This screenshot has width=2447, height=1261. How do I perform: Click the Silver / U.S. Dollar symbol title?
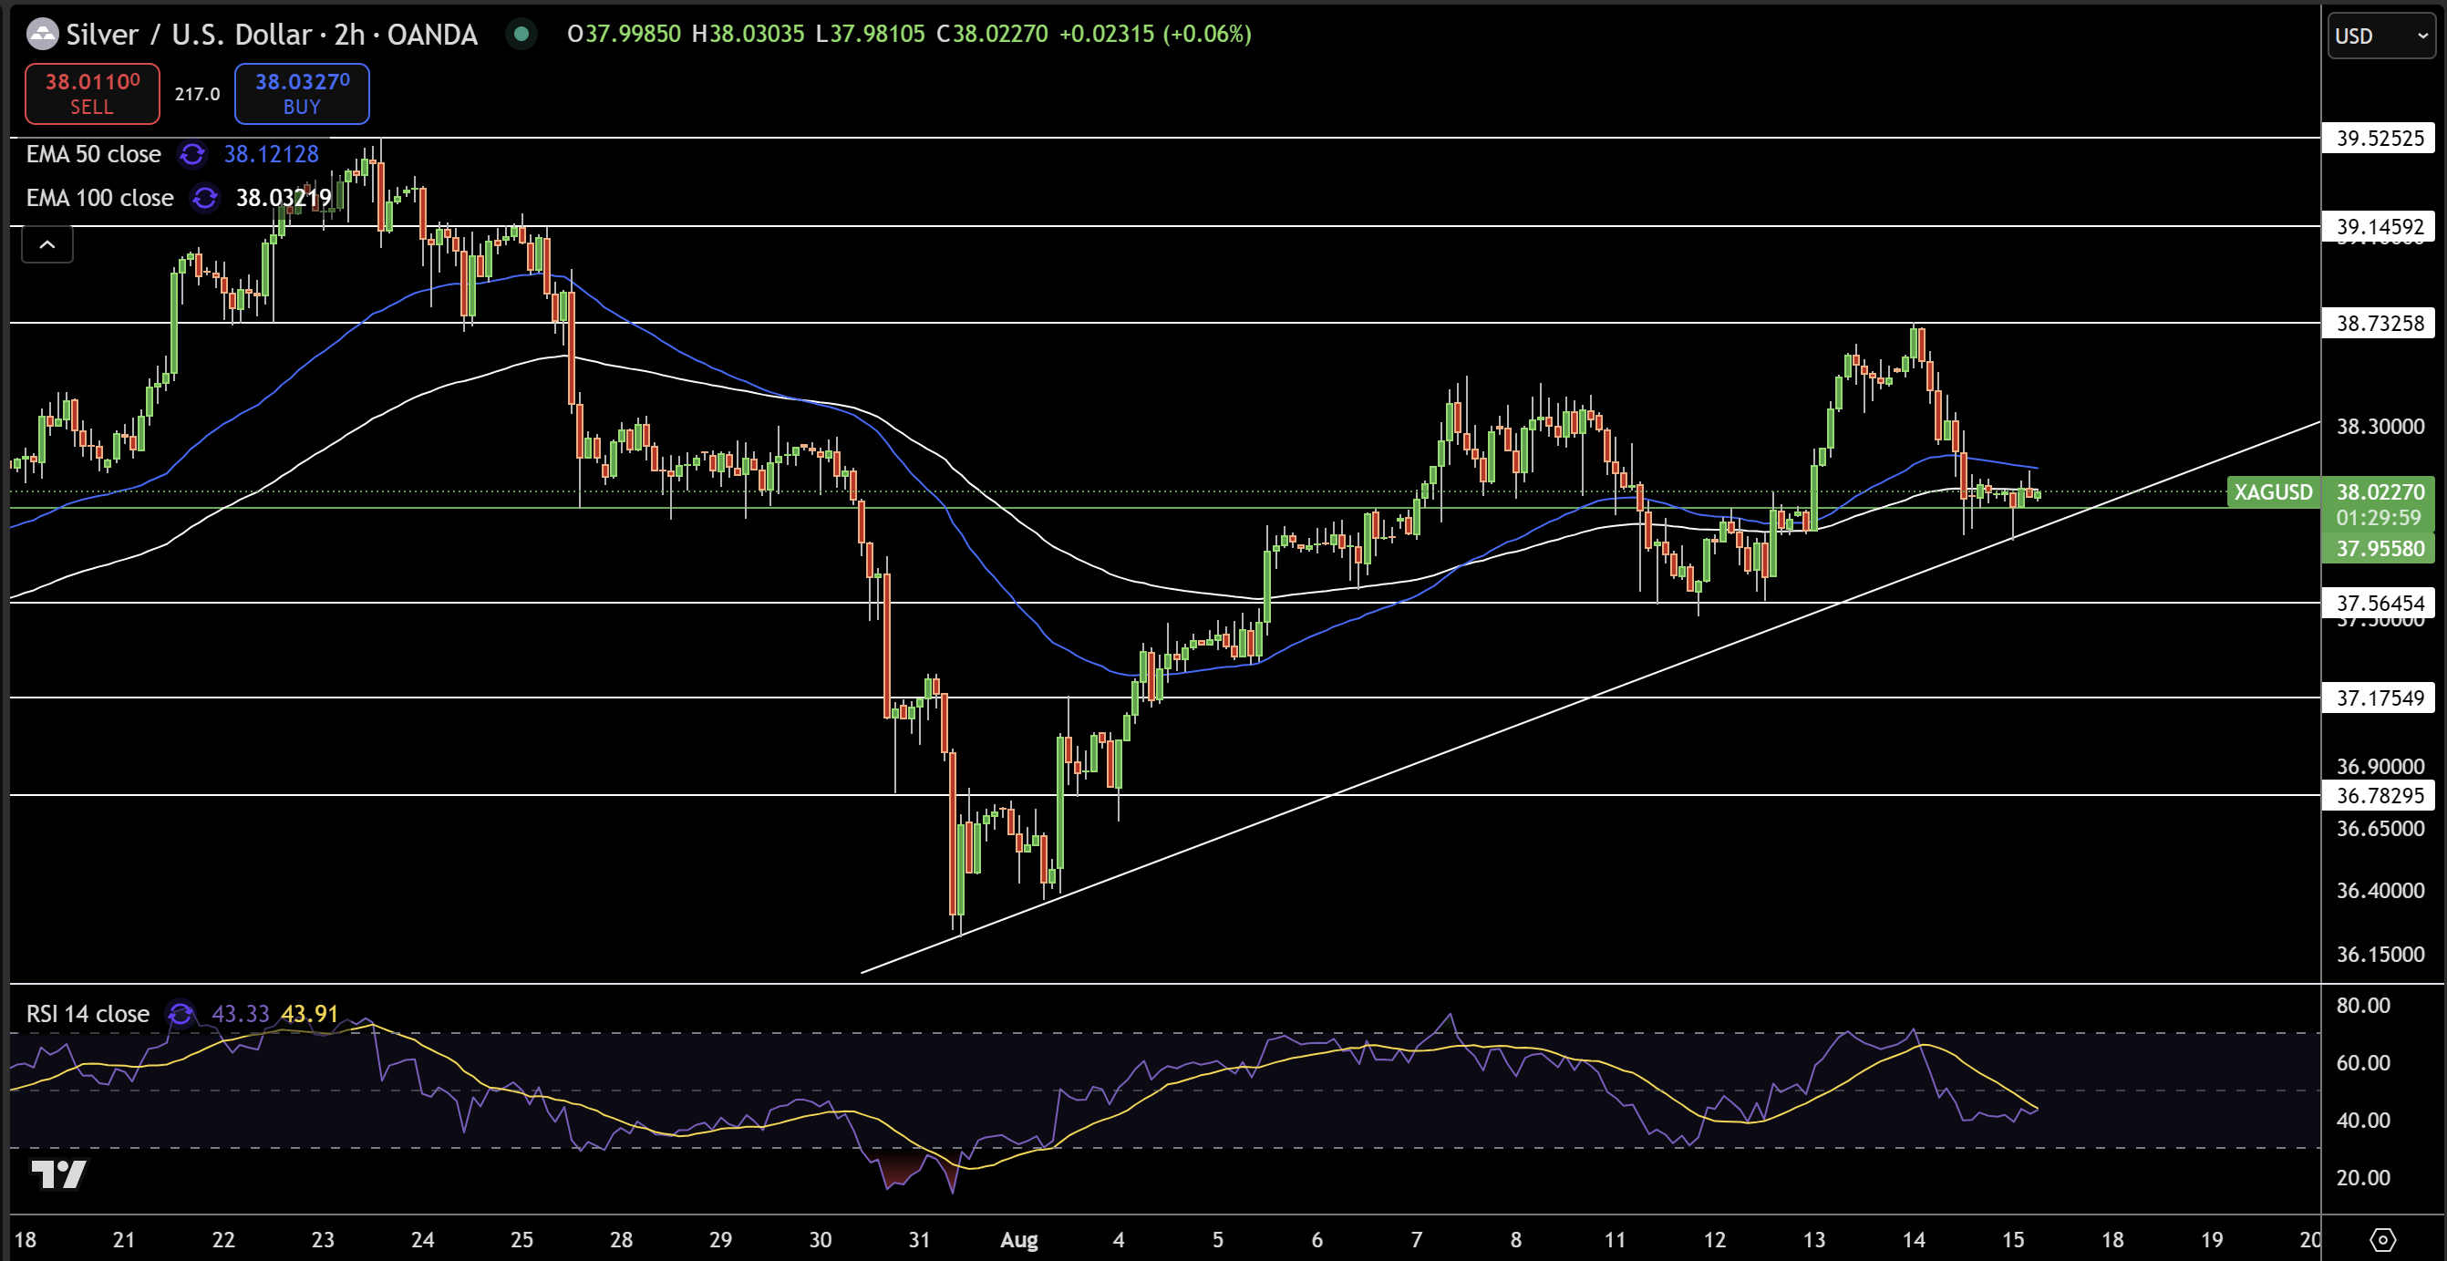[272, 35]
